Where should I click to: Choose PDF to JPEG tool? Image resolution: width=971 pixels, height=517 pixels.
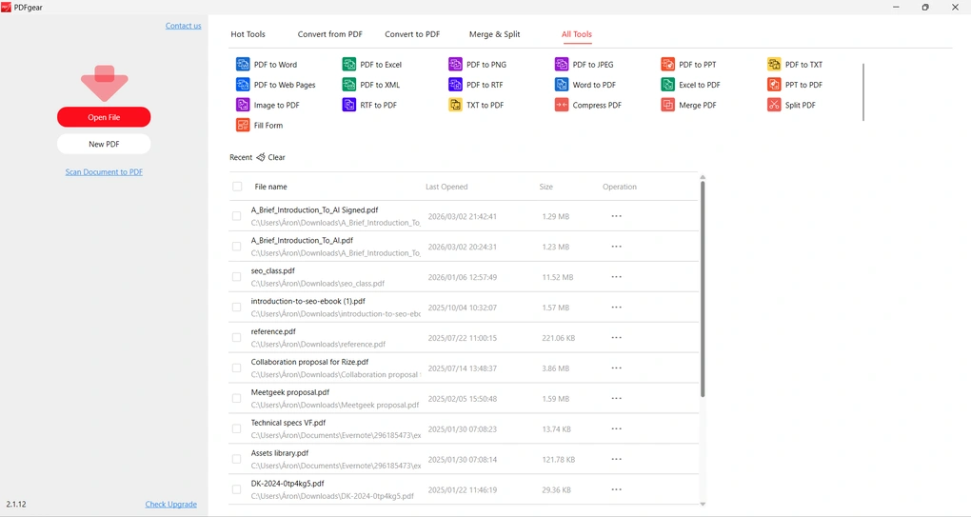click(x=584, y=65)
